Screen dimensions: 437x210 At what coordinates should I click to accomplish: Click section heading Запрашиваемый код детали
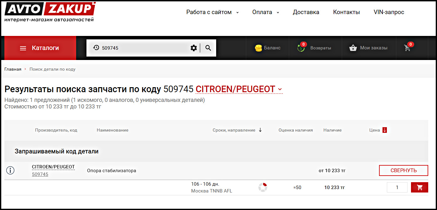pyautogui.click(x=57, y=152)
